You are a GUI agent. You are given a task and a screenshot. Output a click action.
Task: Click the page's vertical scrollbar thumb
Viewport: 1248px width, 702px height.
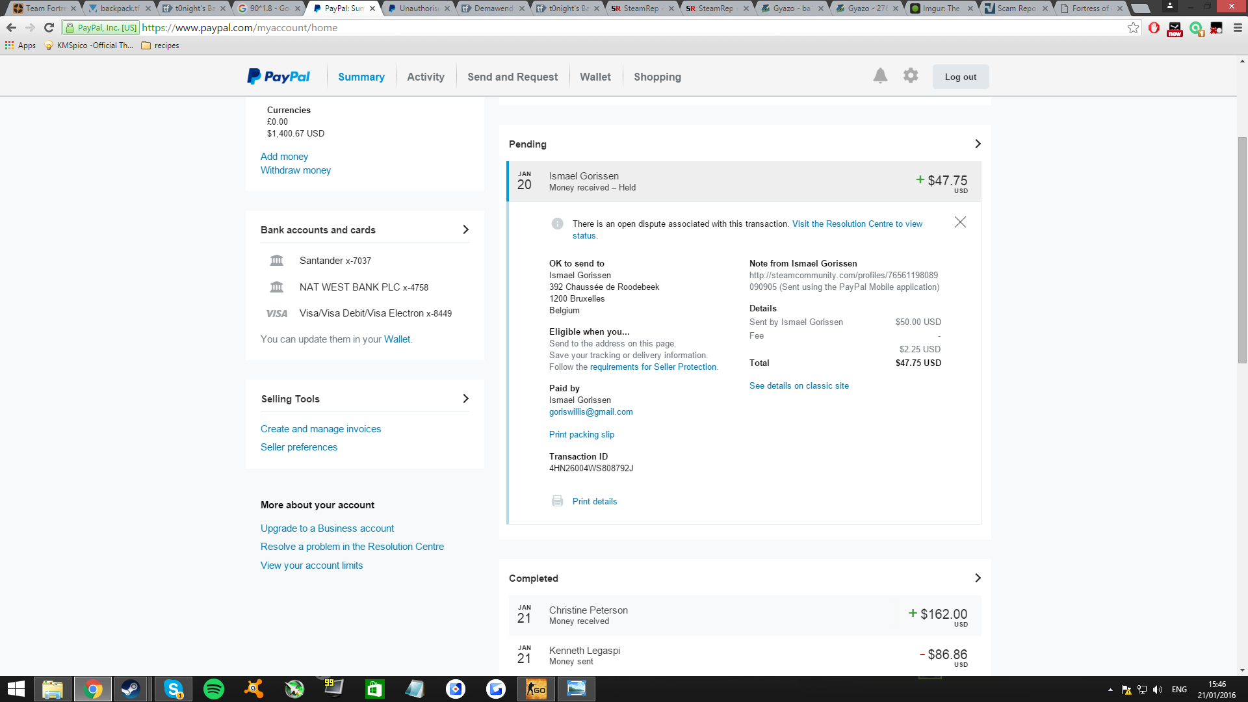click(1242, 250)
